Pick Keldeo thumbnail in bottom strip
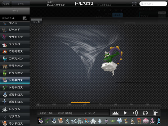This screenshot has height=126, width=168. tap(86, 121)
